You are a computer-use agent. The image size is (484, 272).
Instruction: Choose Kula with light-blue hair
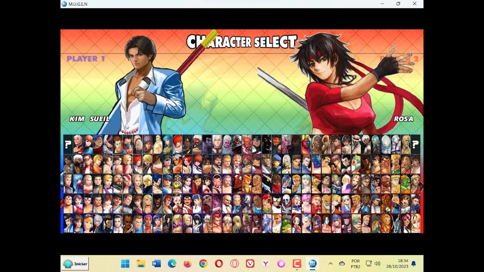(78, 184)
